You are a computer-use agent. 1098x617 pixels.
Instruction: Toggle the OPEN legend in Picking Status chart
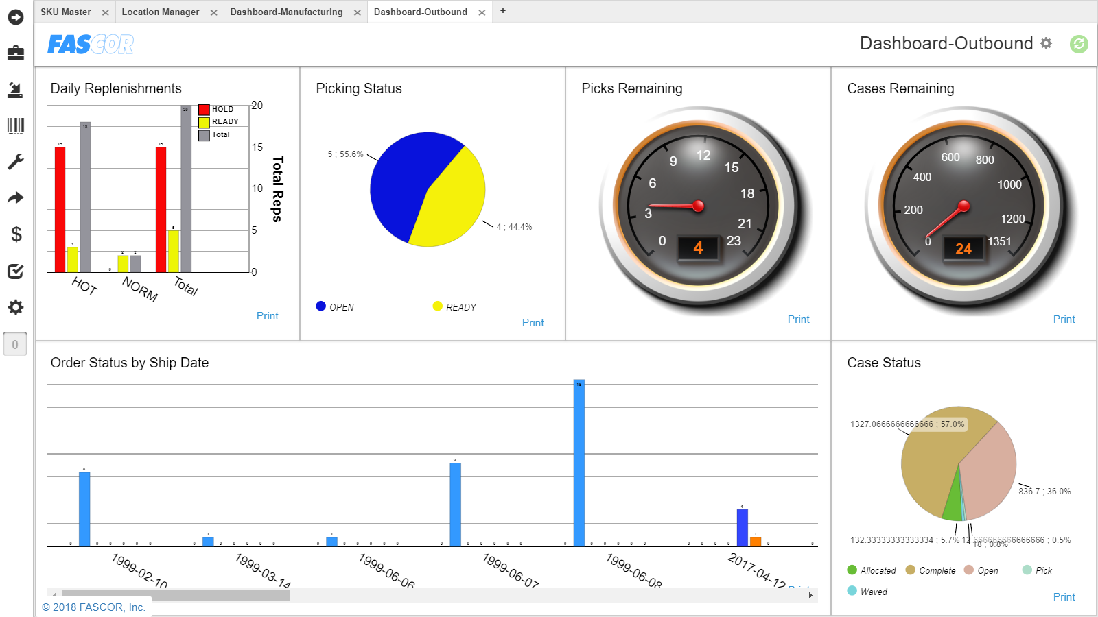(x=334, y=306)
